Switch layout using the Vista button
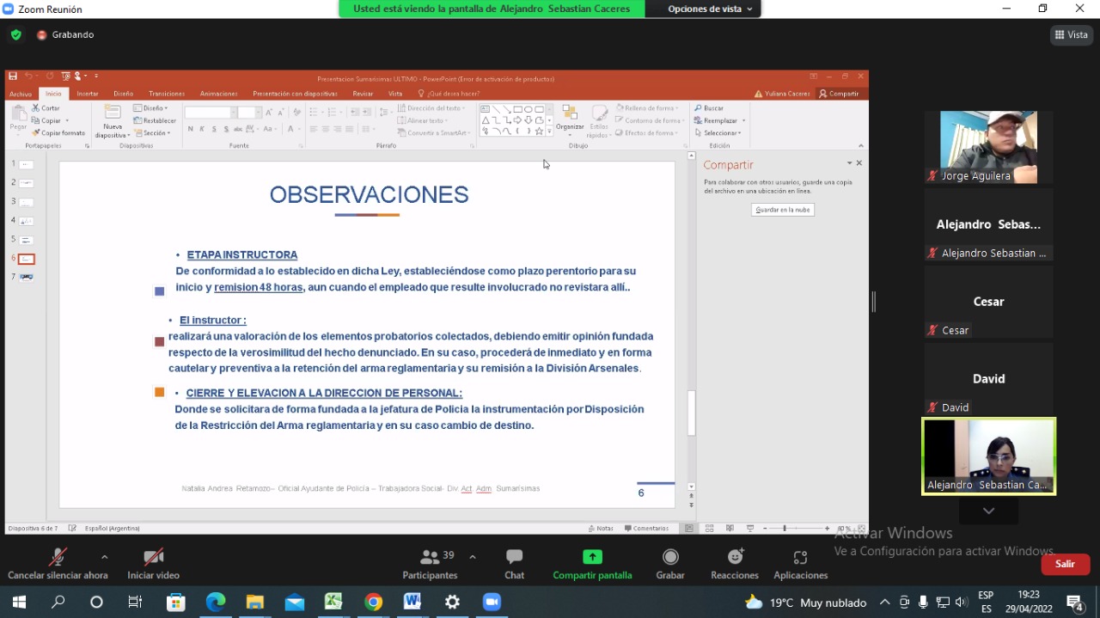 pos(1071,35)
